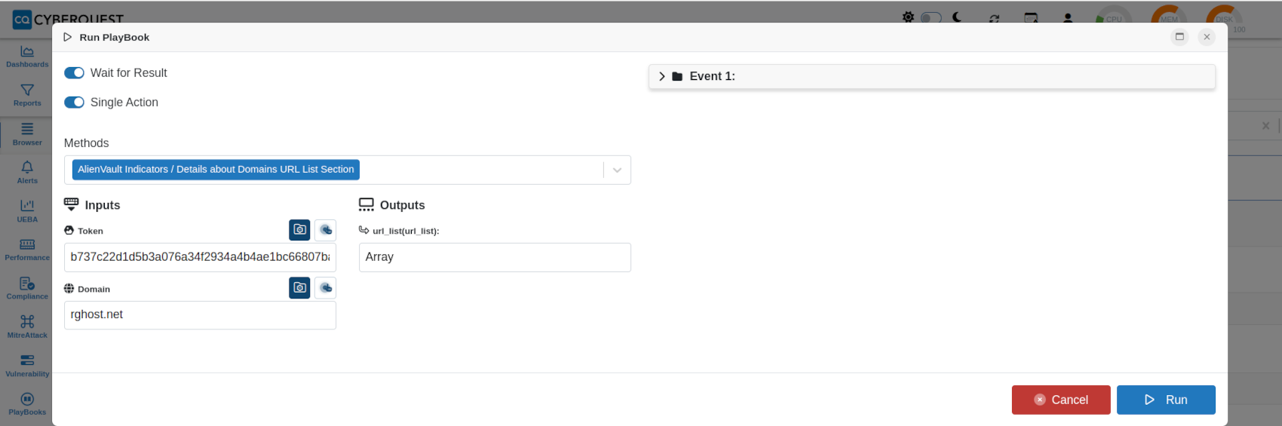The height and width of the screenshot is (426, 1282).
Task: Go to the Vulnerability sidebar icon
Action: [x=27, y=365]
